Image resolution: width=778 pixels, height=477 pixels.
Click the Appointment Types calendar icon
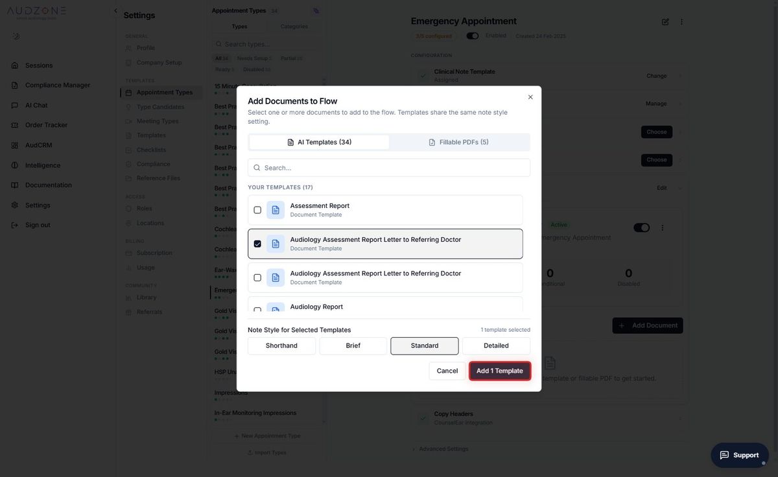(128, 93)
